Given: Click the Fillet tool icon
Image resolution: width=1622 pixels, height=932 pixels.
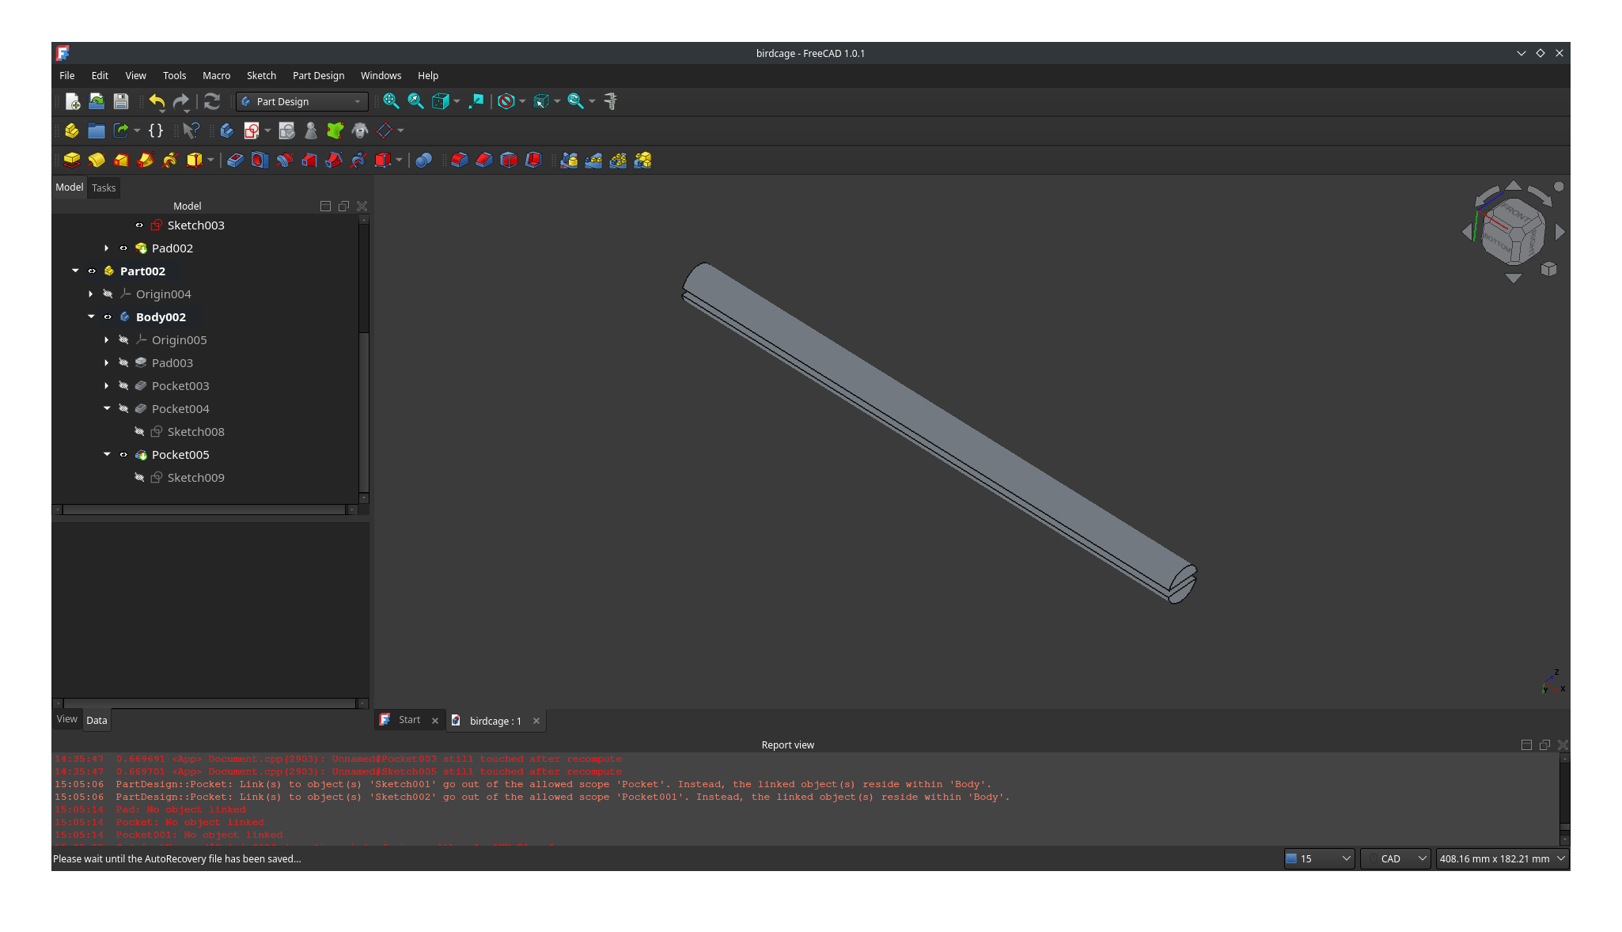Looking at the screenshot, I should (460, 161).
